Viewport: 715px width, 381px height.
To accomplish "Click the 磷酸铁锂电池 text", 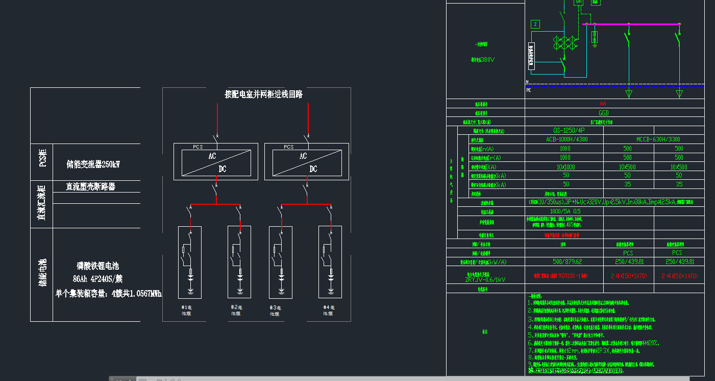I will click(x=97, y=266).
